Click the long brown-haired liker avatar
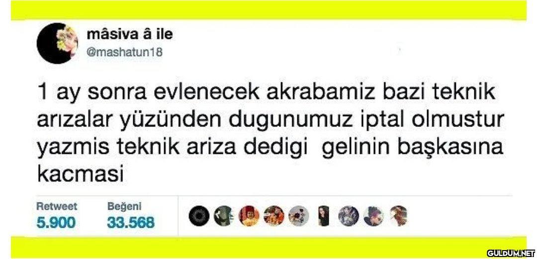The width and height of the screenshot is (537, 259). click(398, 216)
